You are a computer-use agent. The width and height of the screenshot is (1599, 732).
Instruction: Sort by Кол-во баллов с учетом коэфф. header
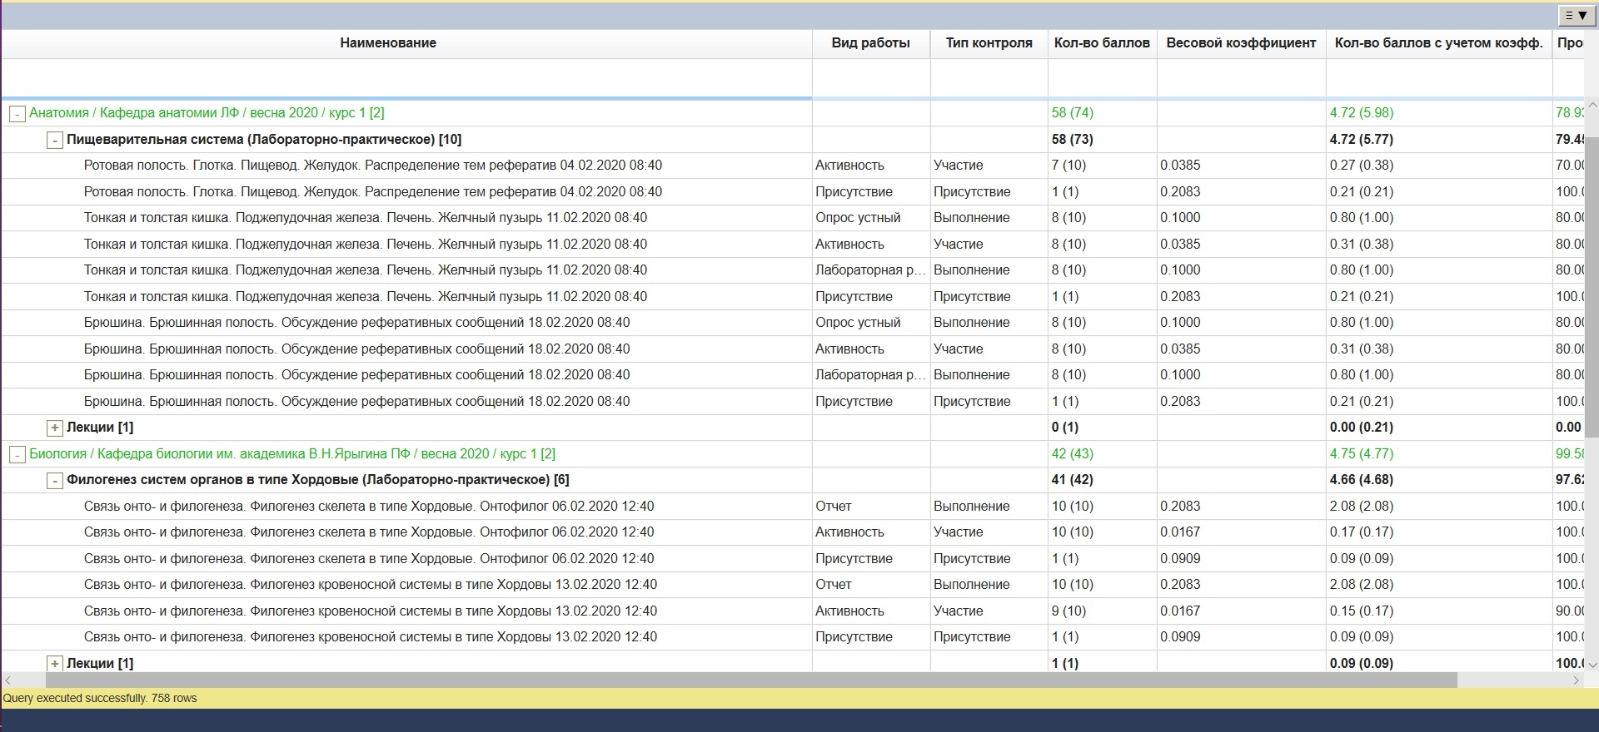tap(1438, 43)
